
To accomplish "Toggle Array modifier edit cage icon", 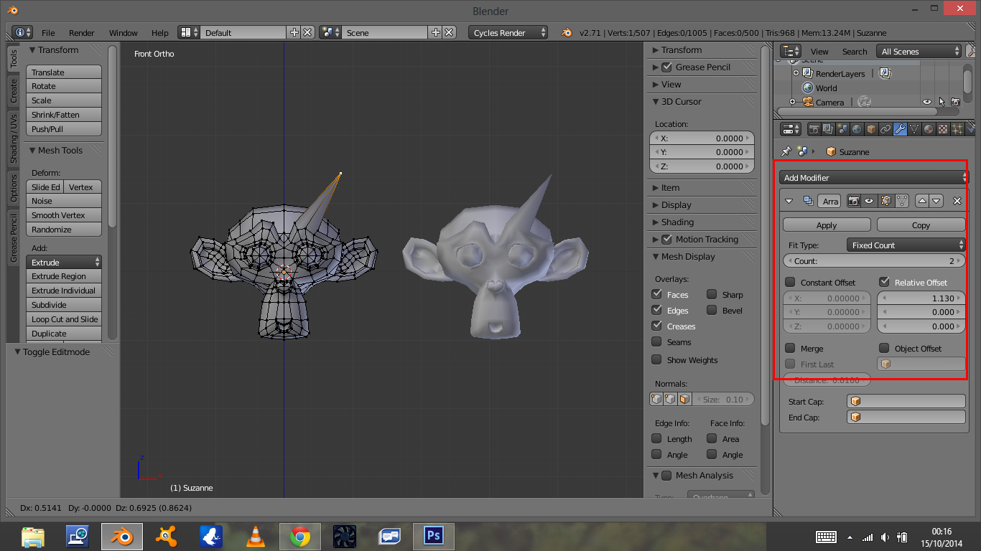I will [x=902, y=201].
